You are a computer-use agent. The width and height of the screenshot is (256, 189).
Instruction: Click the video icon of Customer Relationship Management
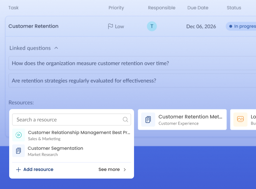point(19,135)
